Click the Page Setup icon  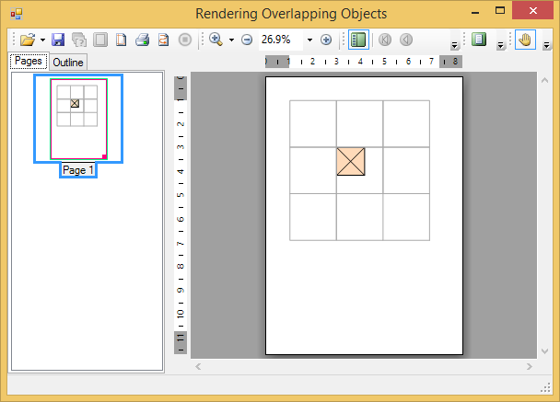[121, 40]
